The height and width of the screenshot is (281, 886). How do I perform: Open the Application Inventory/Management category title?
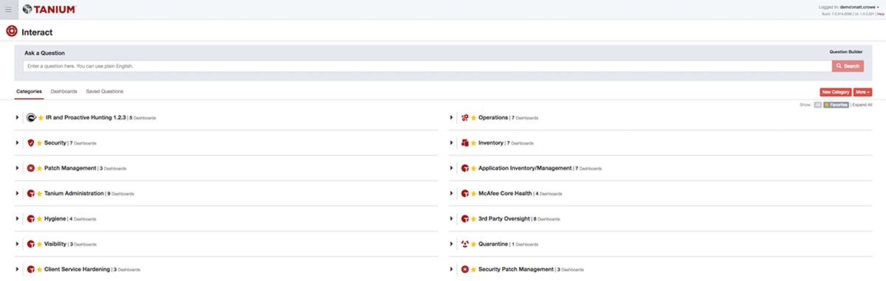525,168
